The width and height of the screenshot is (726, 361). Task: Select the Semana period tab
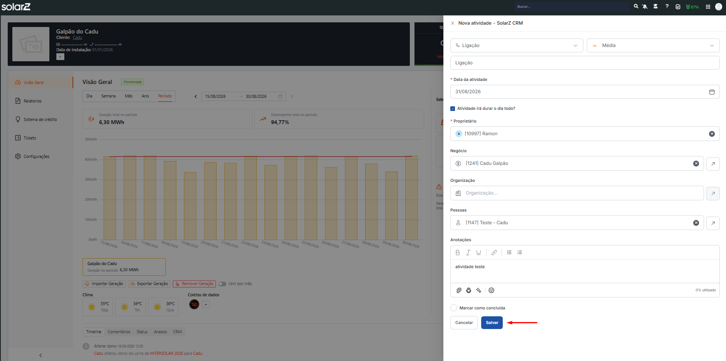pyautogui.click(x=108, y=96)
